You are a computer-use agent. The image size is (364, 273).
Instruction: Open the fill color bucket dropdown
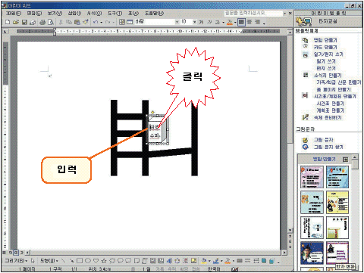coord(209,261)
